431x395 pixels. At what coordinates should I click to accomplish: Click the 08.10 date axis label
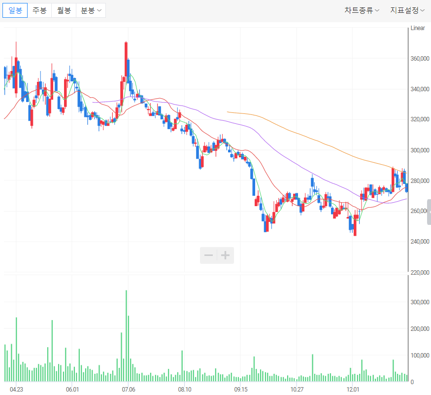185,389
